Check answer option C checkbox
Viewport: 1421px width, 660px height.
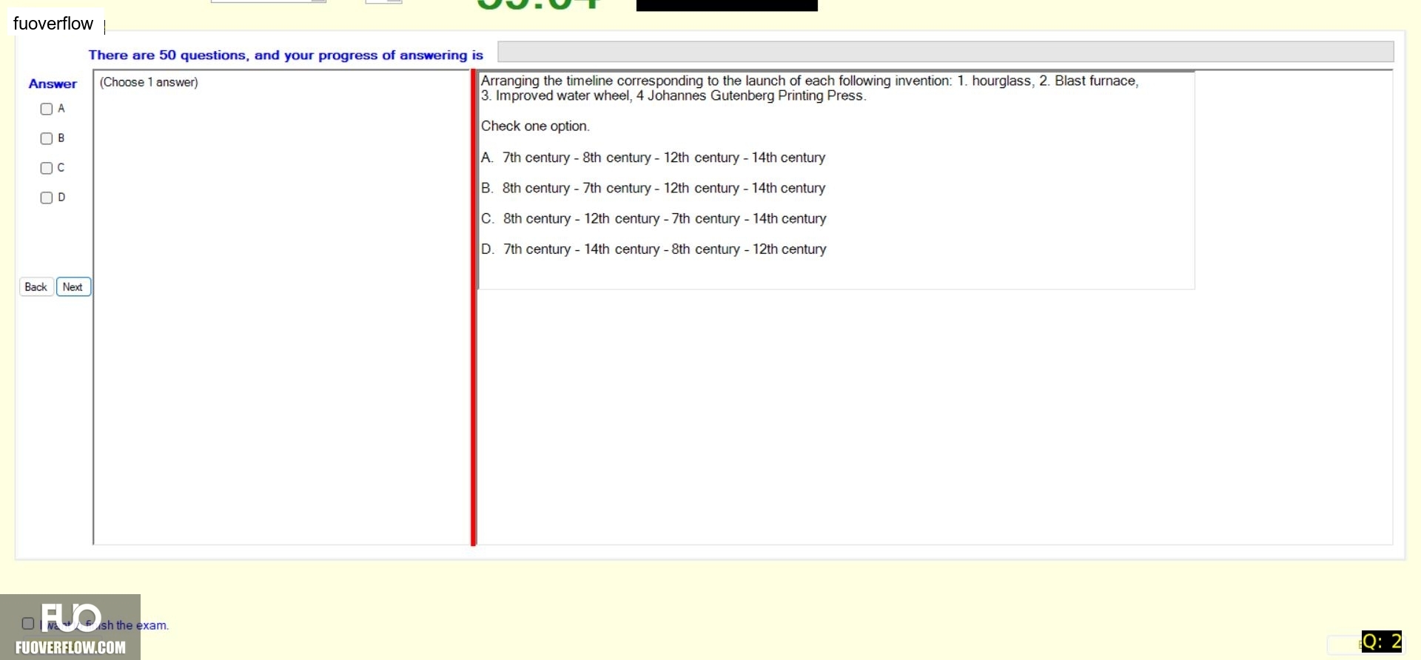point(47,168)
